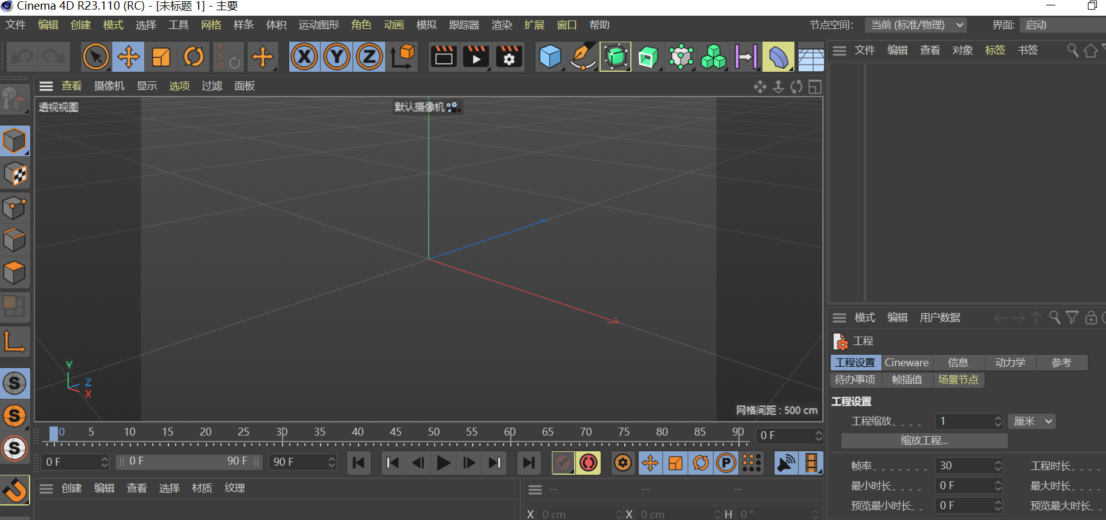
Task: Open the extrude generator icon
Action: pos(648,57)
